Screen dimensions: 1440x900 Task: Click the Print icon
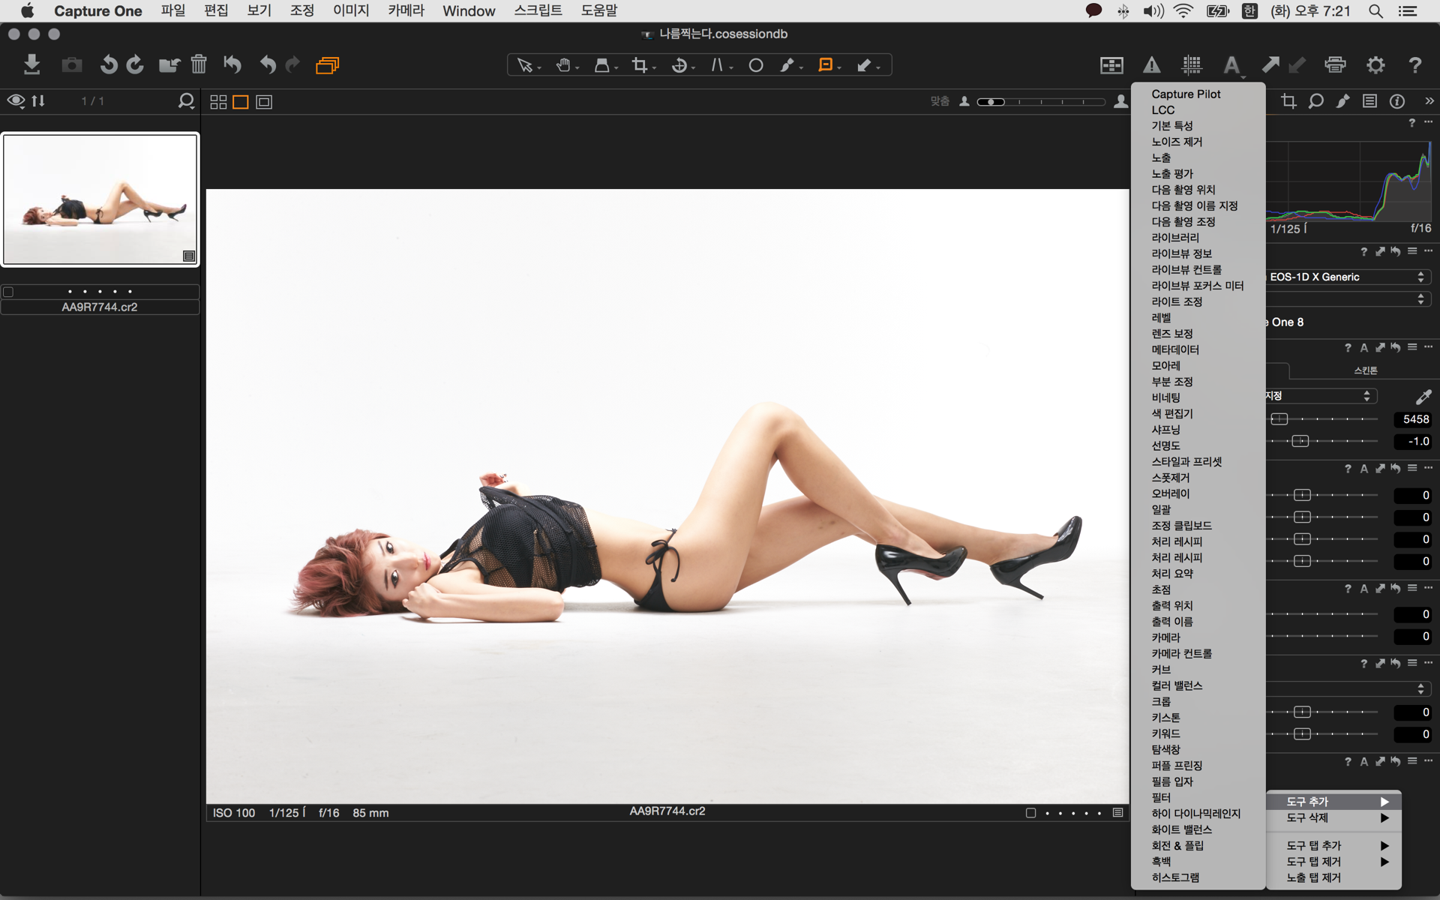tap(1335, 65)
